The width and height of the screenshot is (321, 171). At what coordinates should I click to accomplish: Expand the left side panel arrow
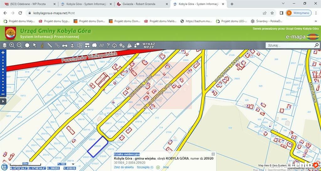3,101
